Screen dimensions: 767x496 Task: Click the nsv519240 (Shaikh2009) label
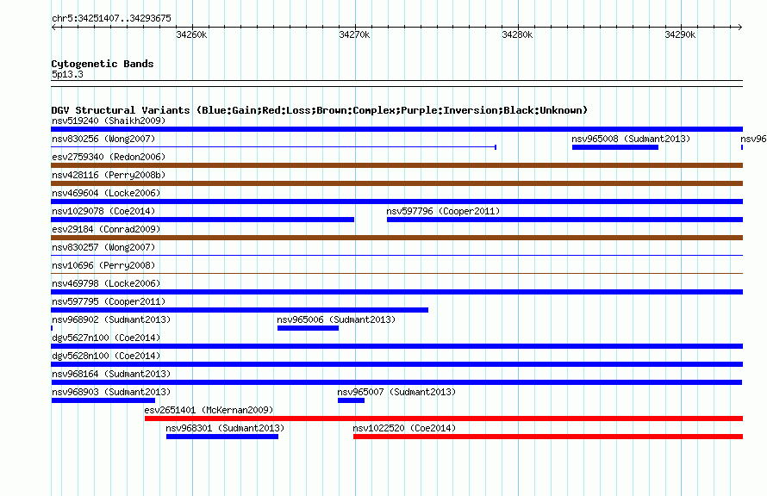click(109, 121)
